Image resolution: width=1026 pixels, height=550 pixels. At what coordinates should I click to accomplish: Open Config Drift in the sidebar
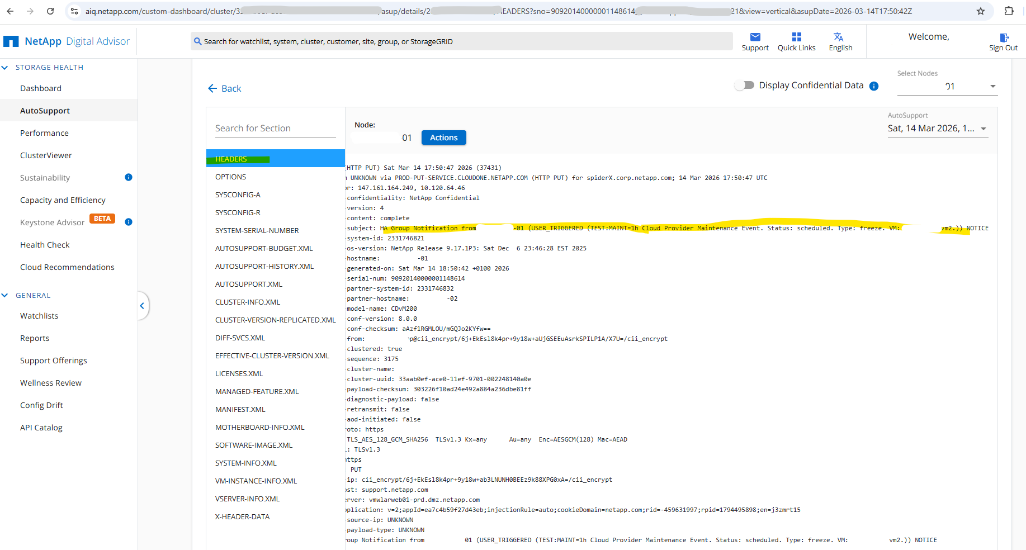(x=41, y=405)
